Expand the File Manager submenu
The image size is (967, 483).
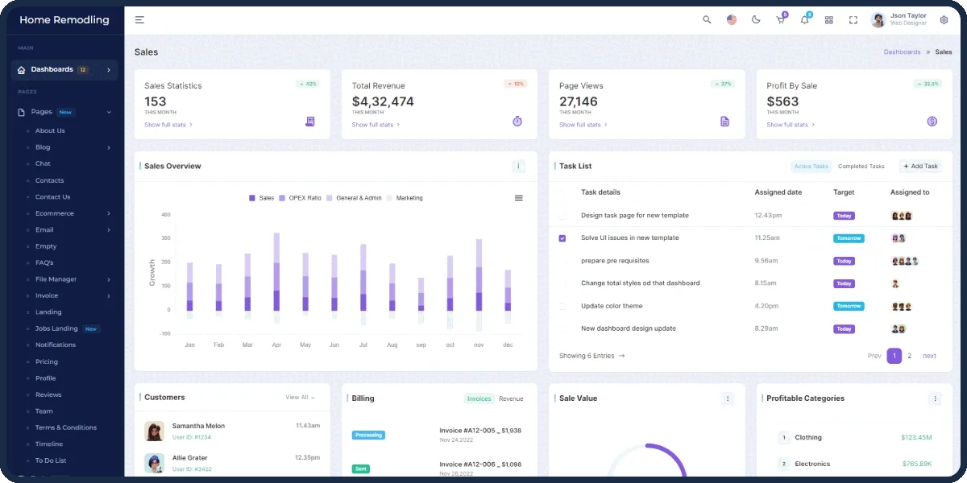pos(109,279)
